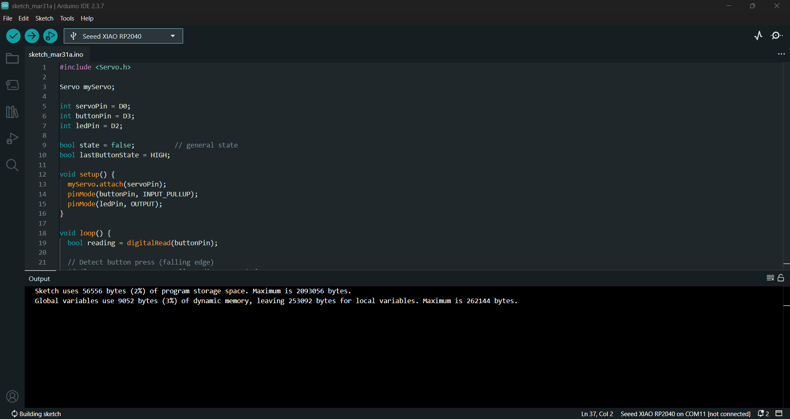790x419 pixels.
Task: Restore down the Arduino IDE window
Action: 753,6
